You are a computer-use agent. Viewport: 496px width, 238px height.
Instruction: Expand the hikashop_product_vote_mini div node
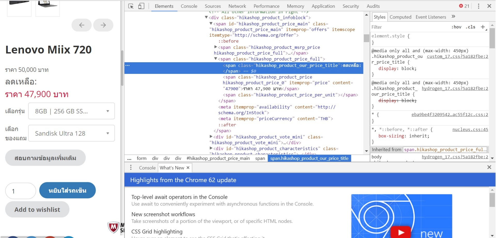point(211,137)
